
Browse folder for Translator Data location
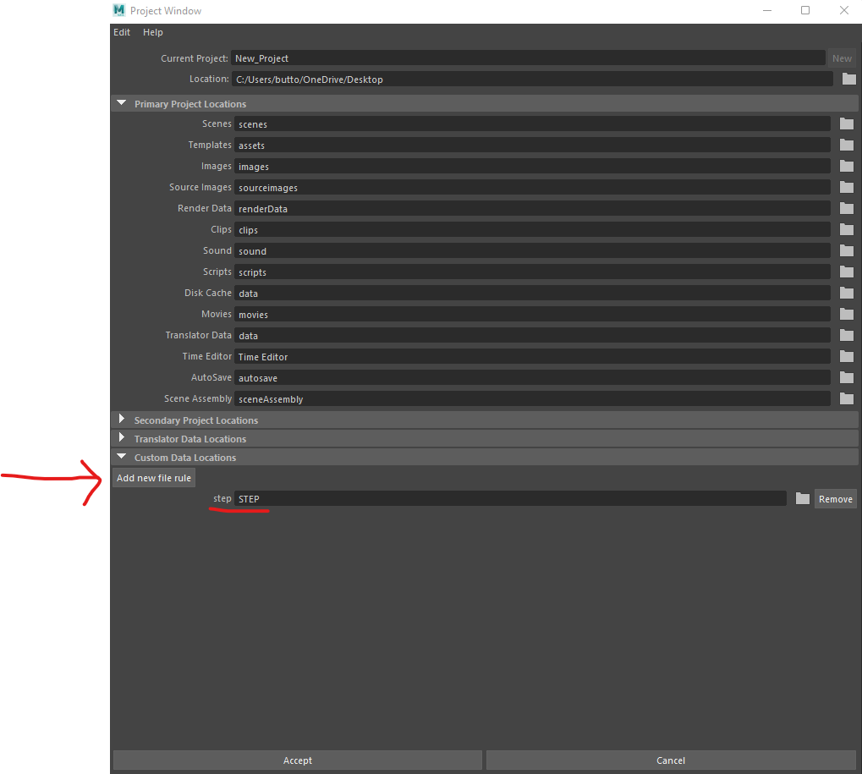click(x=847, y=336)
